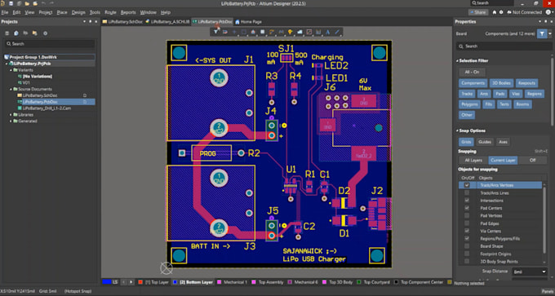Click the Top Courtyard layer color swatch
The width and height of the screenshot is (555, 296).
click(x=358, y=282)
